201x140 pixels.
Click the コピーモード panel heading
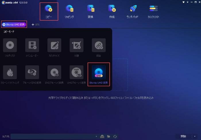[9, 31]
